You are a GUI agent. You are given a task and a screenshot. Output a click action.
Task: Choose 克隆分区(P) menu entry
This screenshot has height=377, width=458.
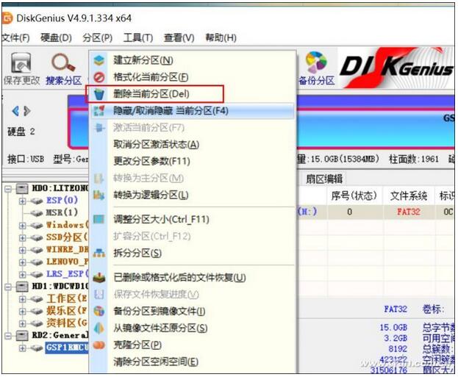tap(193, 345)
